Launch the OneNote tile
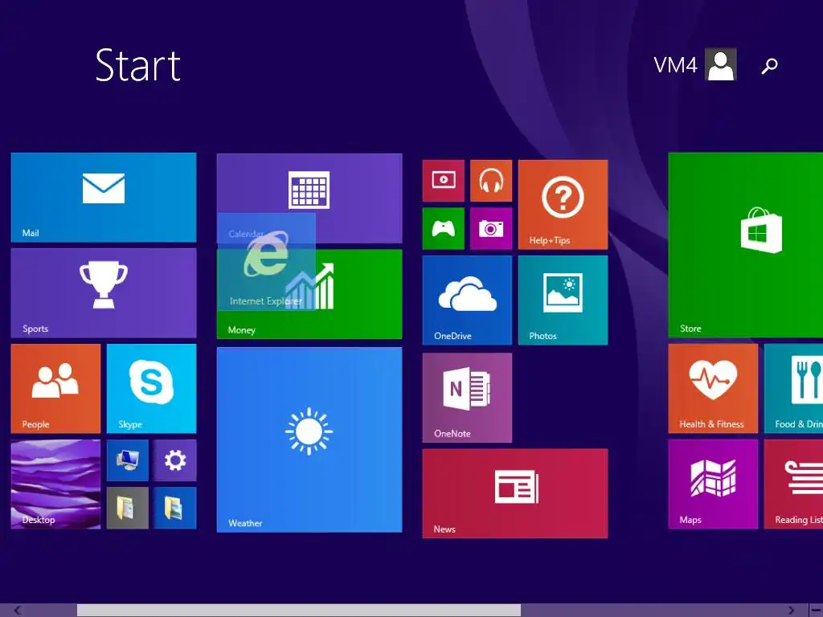Image resolution: width=823 pixels, height=617 pixels. (x=467, y=398)
